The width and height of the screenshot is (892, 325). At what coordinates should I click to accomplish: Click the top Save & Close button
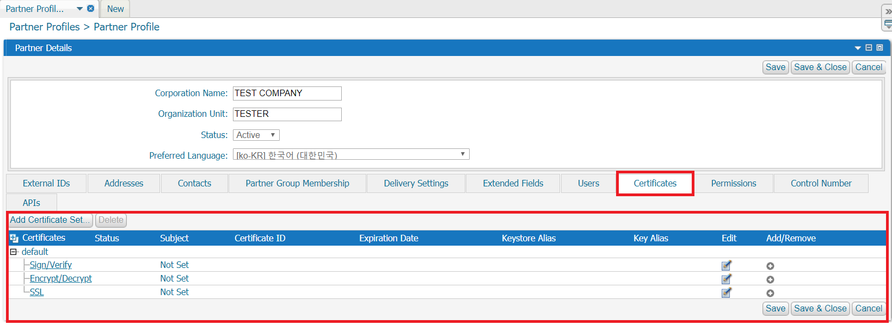tap(820, 67)
